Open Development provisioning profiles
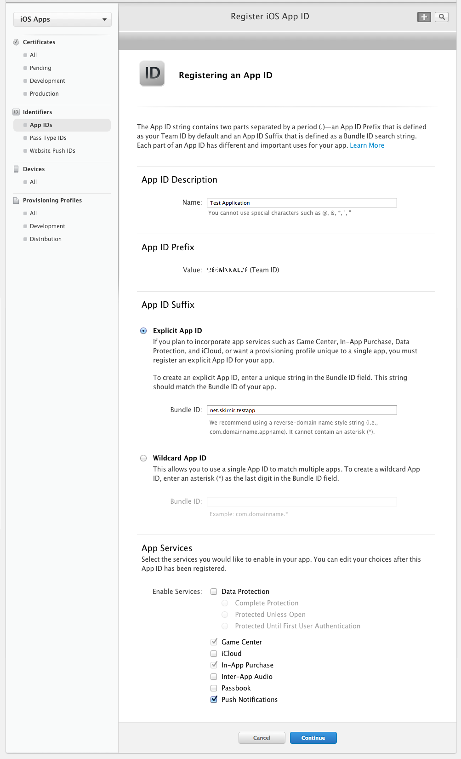The height and width of the screenshot is (759, 461). click(47, 226)
